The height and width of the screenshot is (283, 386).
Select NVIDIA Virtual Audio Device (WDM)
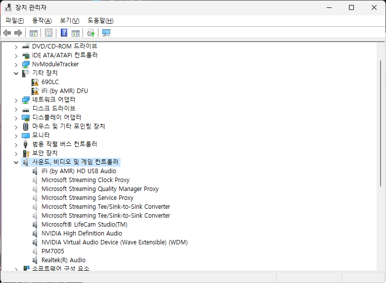[115, 242]
